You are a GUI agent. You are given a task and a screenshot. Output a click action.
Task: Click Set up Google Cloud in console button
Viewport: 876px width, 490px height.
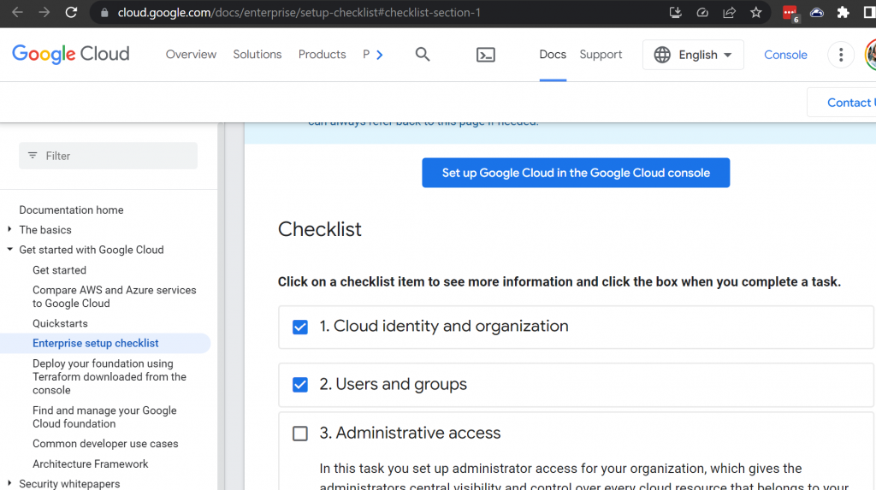576,173
